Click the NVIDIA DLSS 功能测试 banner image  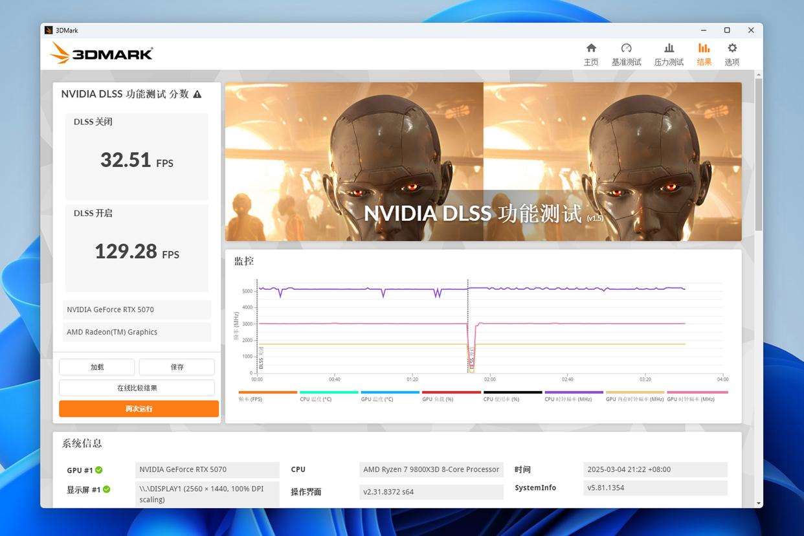click(x=483, y=161)
